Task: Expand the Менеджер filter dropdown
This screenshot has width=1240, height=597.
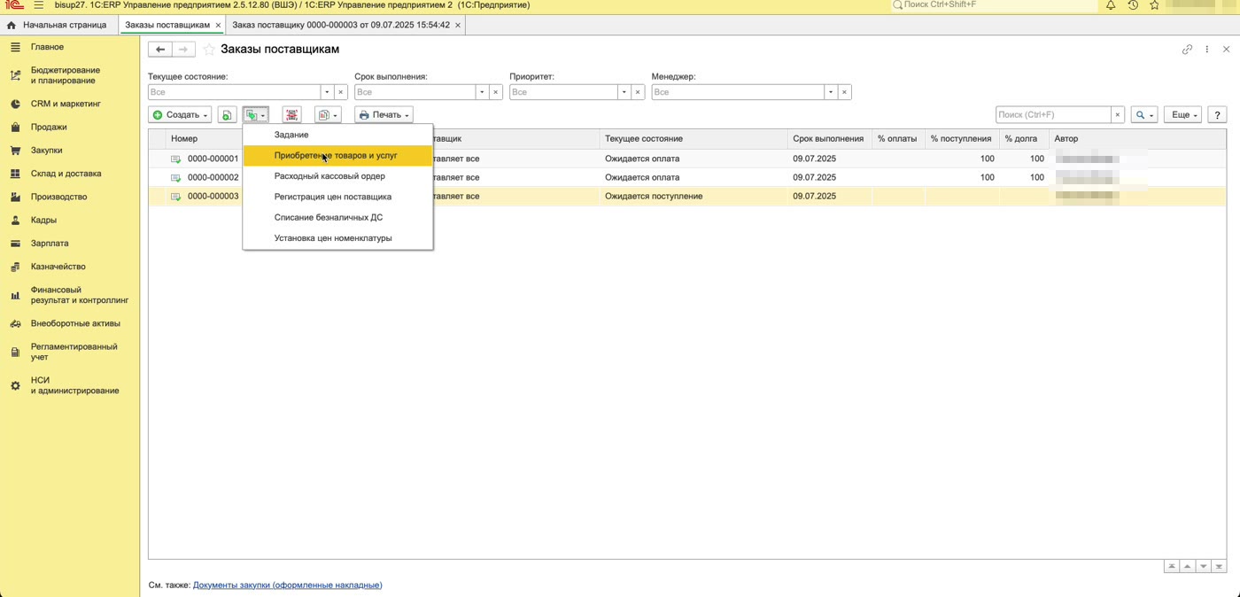Action: click(x=831, y=92)
